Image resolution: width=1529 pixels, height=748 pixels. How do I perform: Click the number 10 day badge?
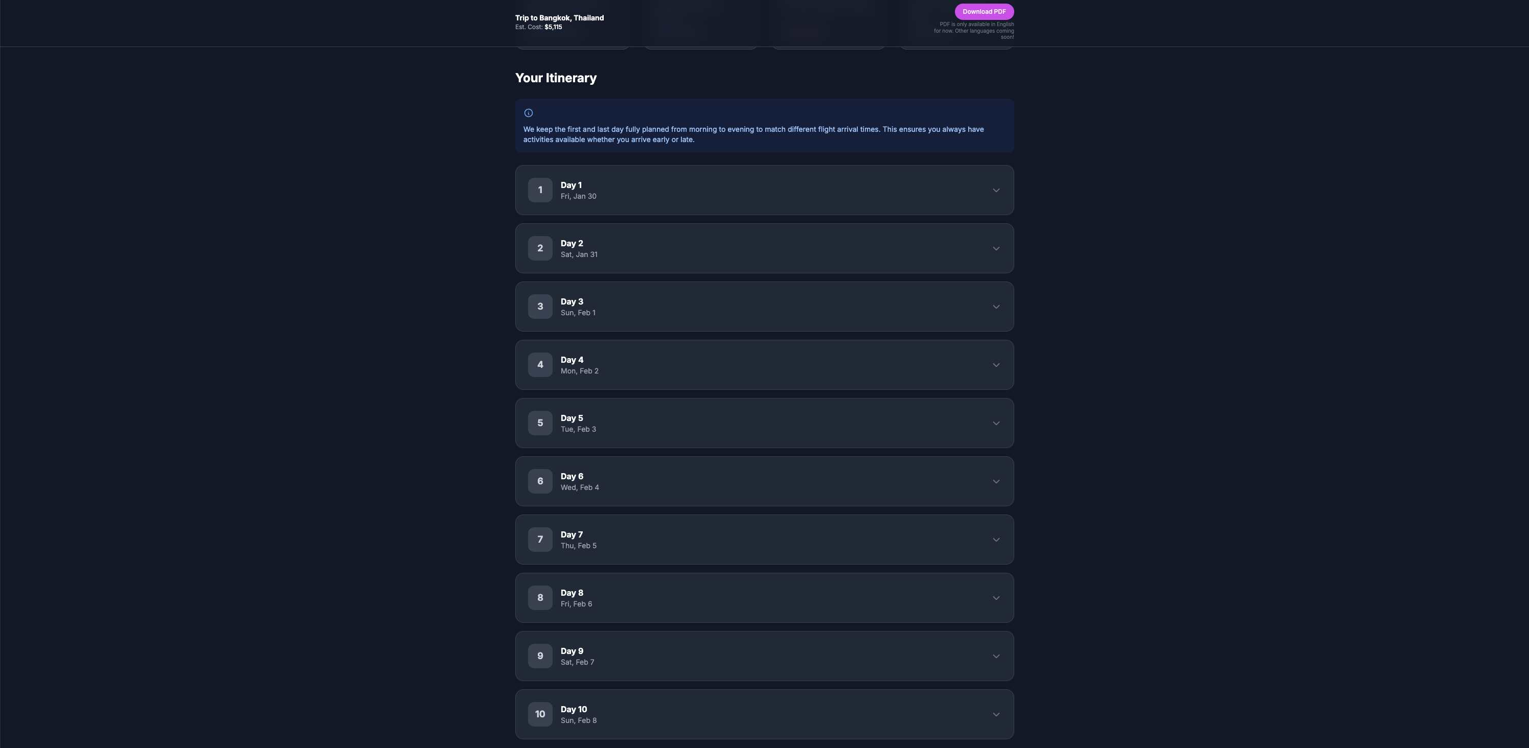pos(539,714)
